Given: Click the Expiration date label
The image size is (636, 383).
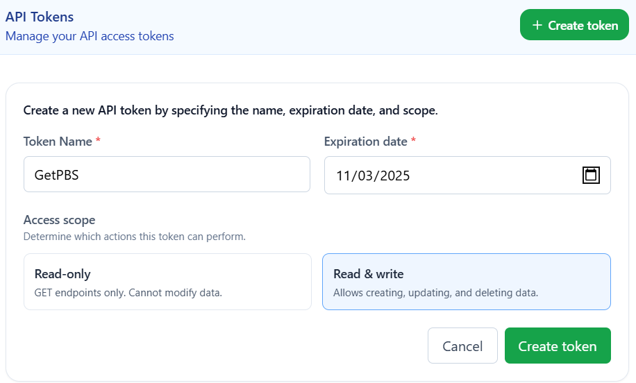Looking at the screenshot, I should (365, 142).
